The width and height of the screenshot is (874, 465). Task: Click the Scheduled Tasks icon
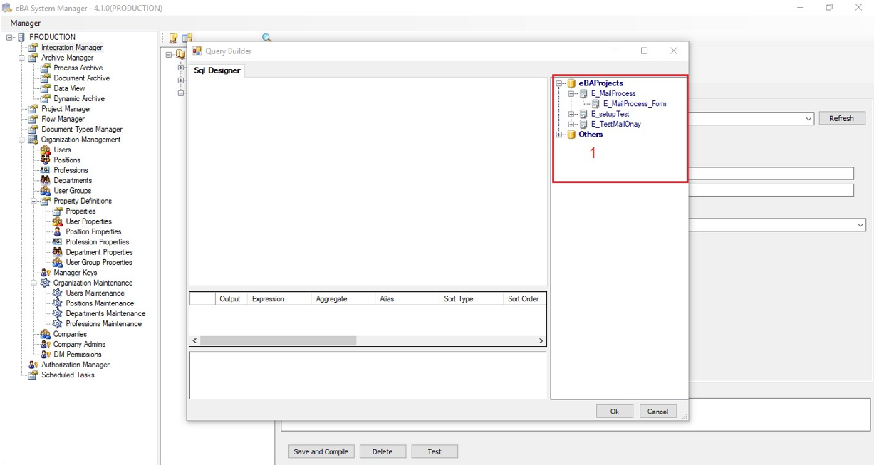coord(33,375)
